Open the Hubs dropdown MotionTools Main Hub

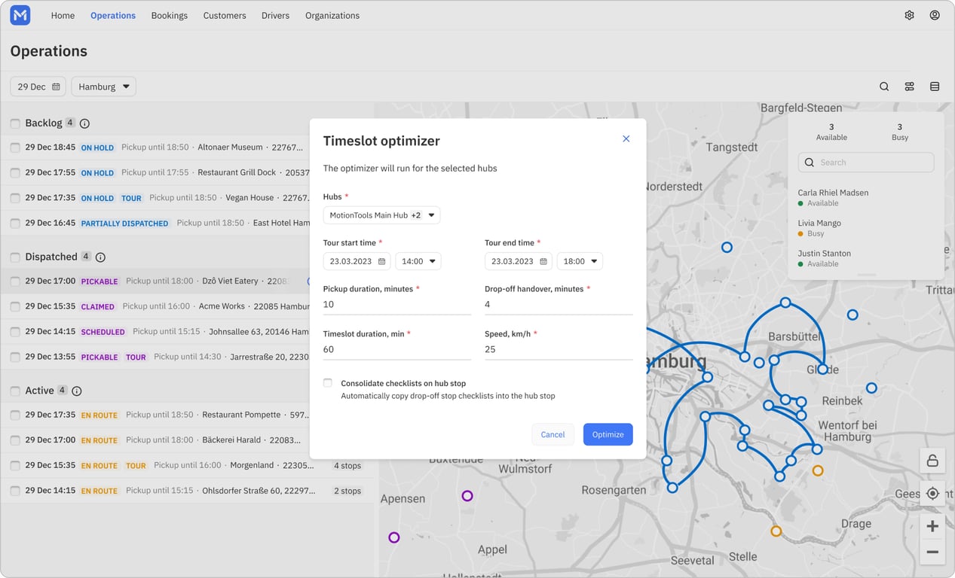coord(381,215)
